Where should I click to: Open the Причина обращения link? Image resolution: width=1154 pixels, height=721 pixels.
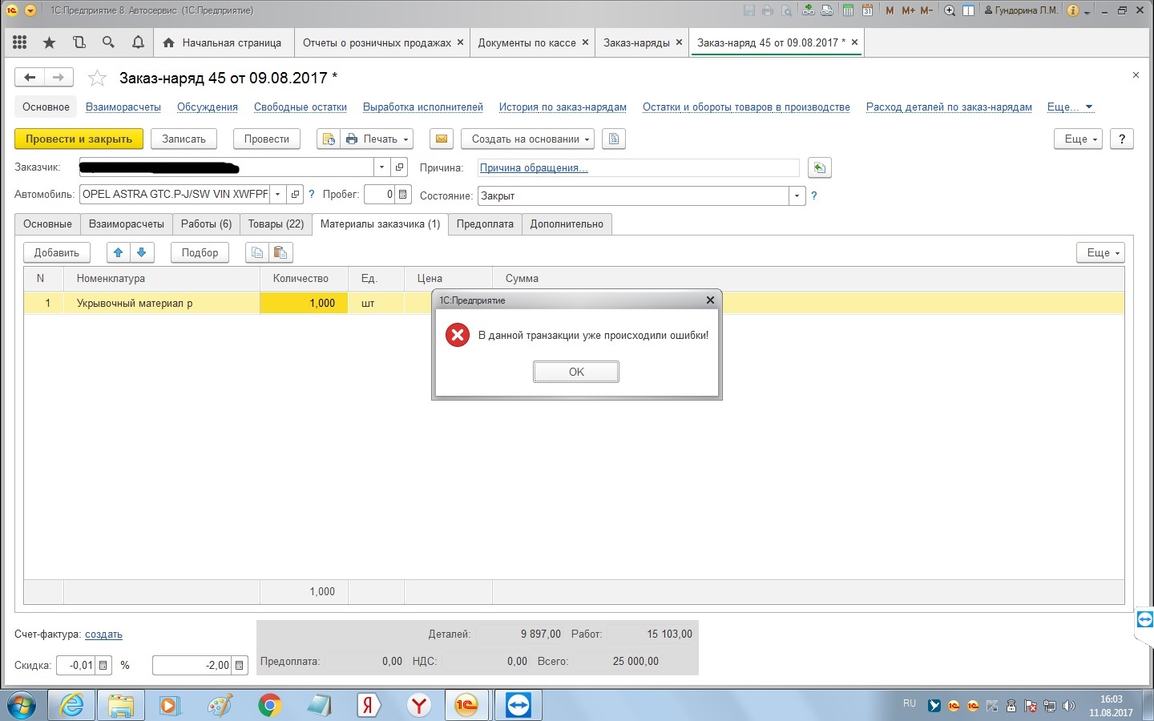click(x=534, y=167)
